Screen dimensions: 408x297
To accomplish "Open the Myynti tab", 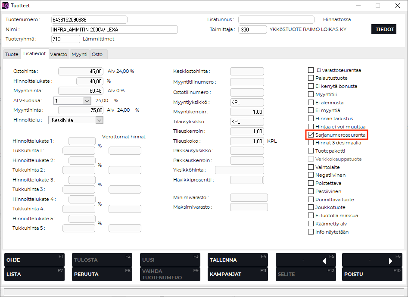I will point(79,54).
